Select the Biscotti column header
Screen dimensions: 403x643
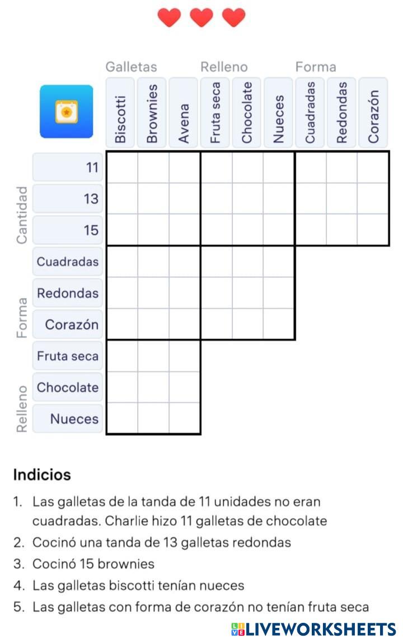click(120, 112)
